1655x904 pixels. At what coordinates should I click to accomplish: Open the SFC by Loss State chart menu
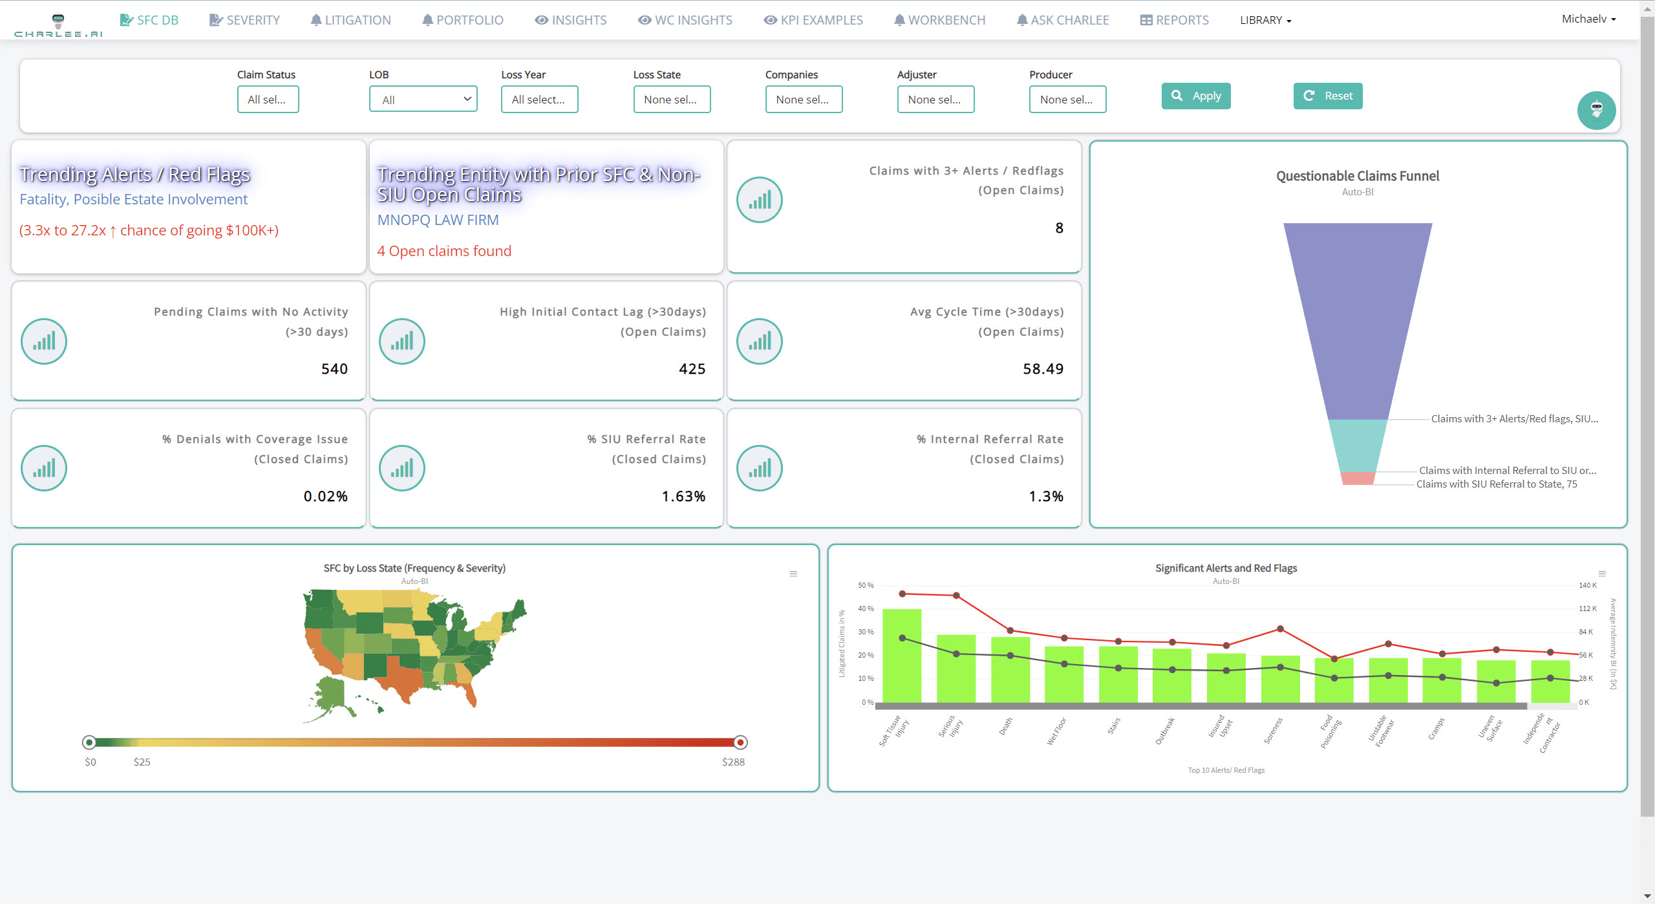point(793,574)
